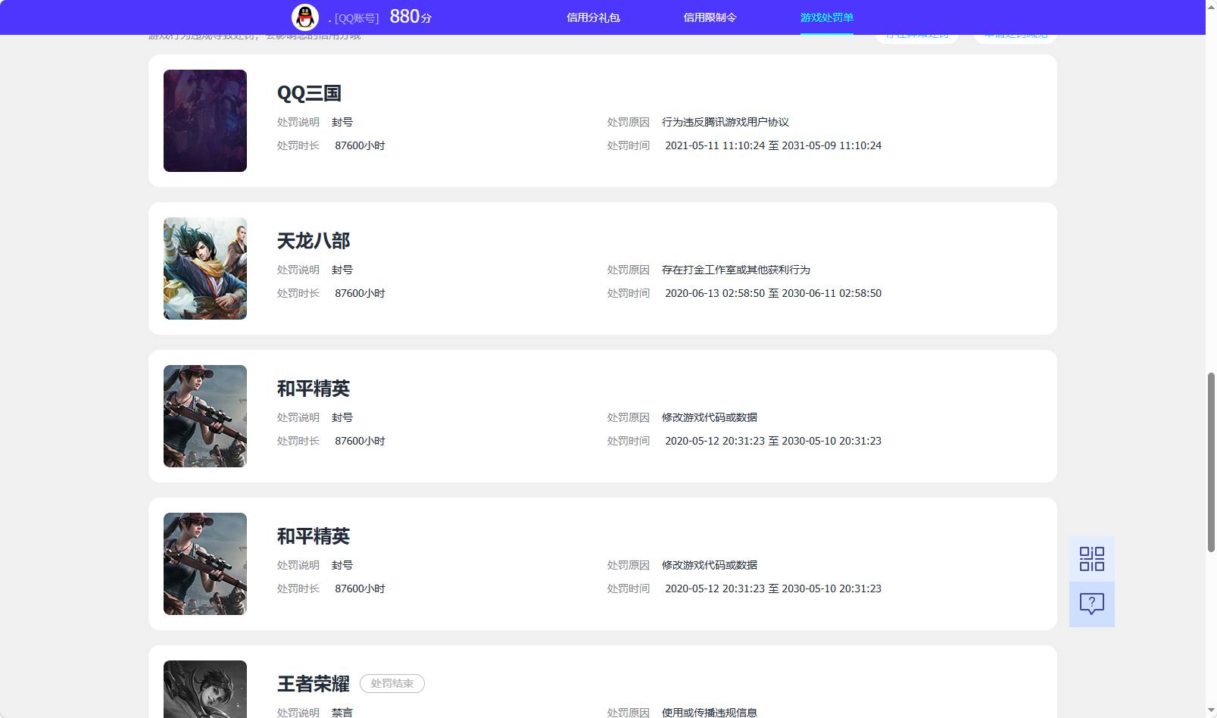Image resolution: width=1217 pixels, height=718 pixels.
Task: Click 87600小时 duration in 天龙八部 card
Action: 360,293
